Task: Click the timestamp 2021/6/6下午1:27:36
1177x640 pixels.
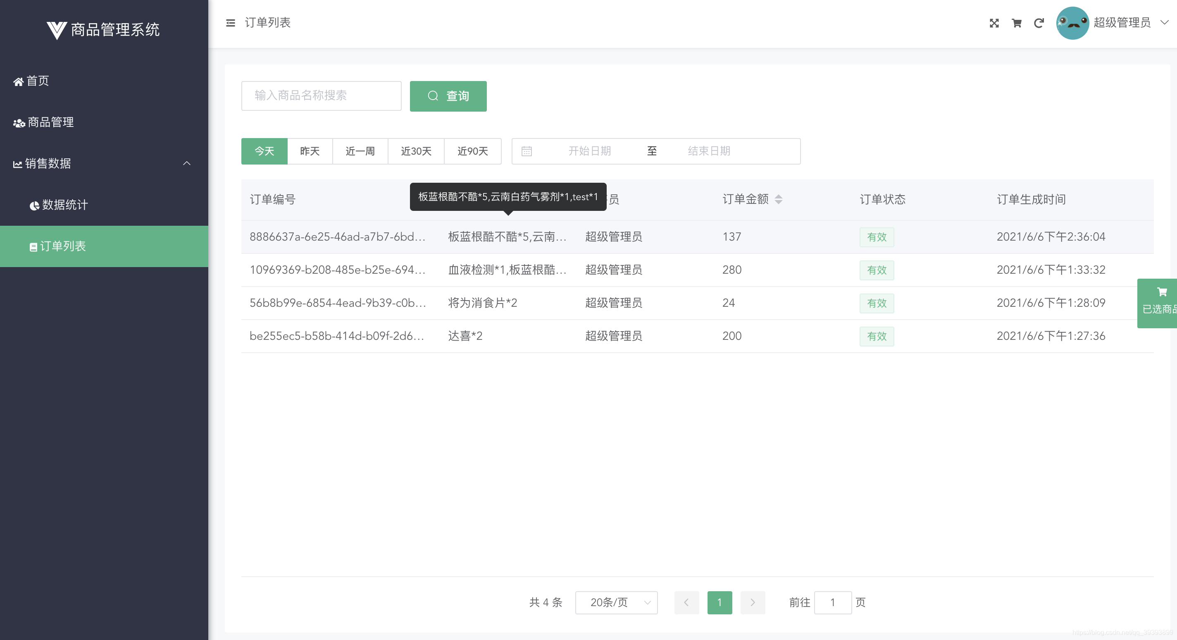Action: 1051,336
